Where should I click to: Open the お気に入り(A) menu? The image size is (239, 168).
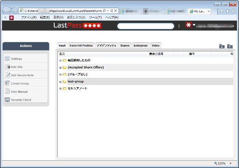(x=76, y=18)
